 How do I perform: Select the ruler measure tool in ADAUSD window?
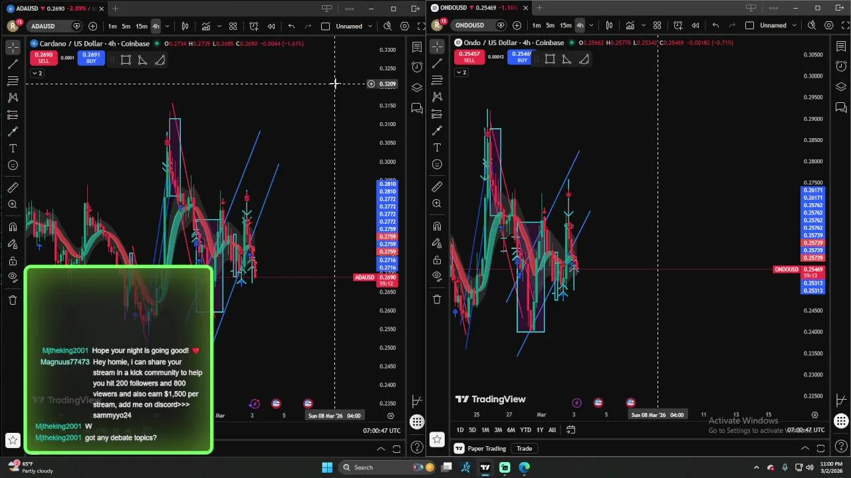[x=13, y=188]
